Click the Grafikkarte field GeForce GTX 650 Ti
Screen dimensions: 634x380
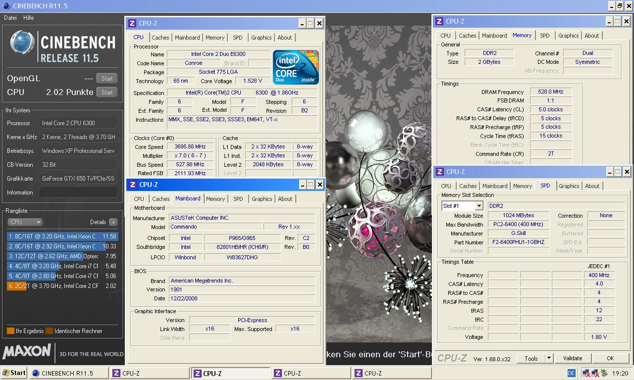[78, 179]
